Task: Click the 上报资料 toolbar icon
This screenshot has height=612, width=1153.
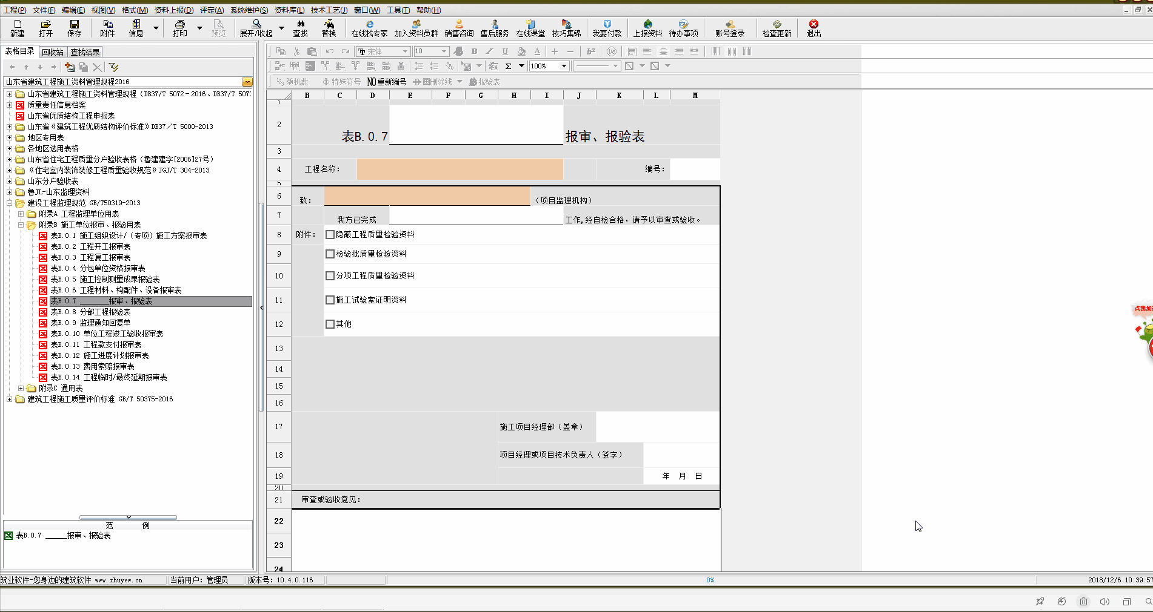Action: (647, 28)
